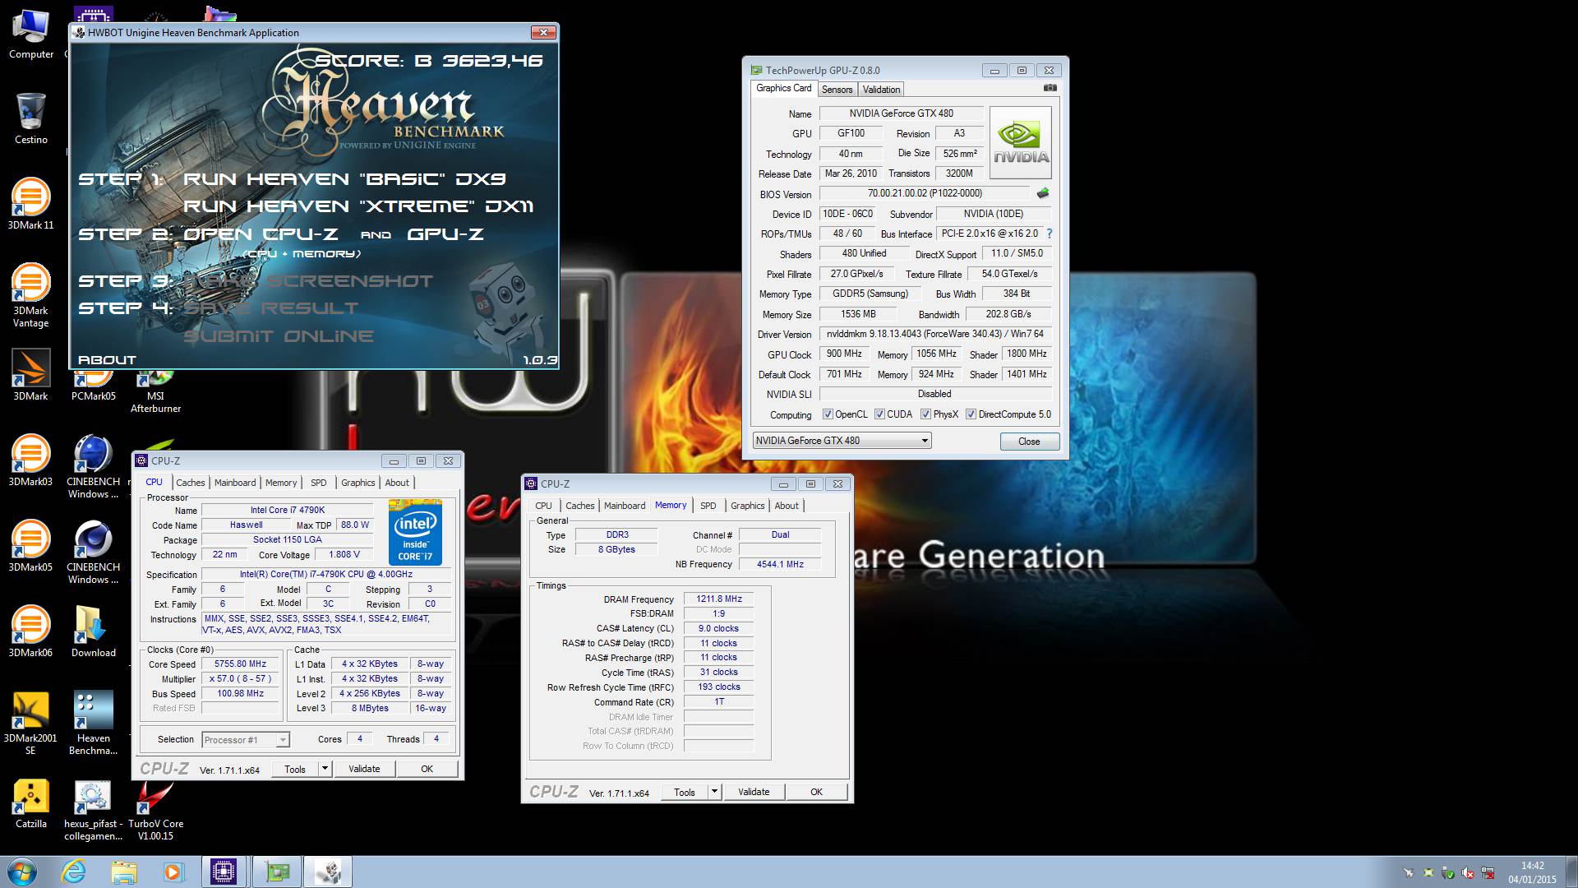Launch Heaven Benchmark desktop shortcut
The width and height of the screenshot is (1578, 888).
pyautogui.click(x=94, y=724)
